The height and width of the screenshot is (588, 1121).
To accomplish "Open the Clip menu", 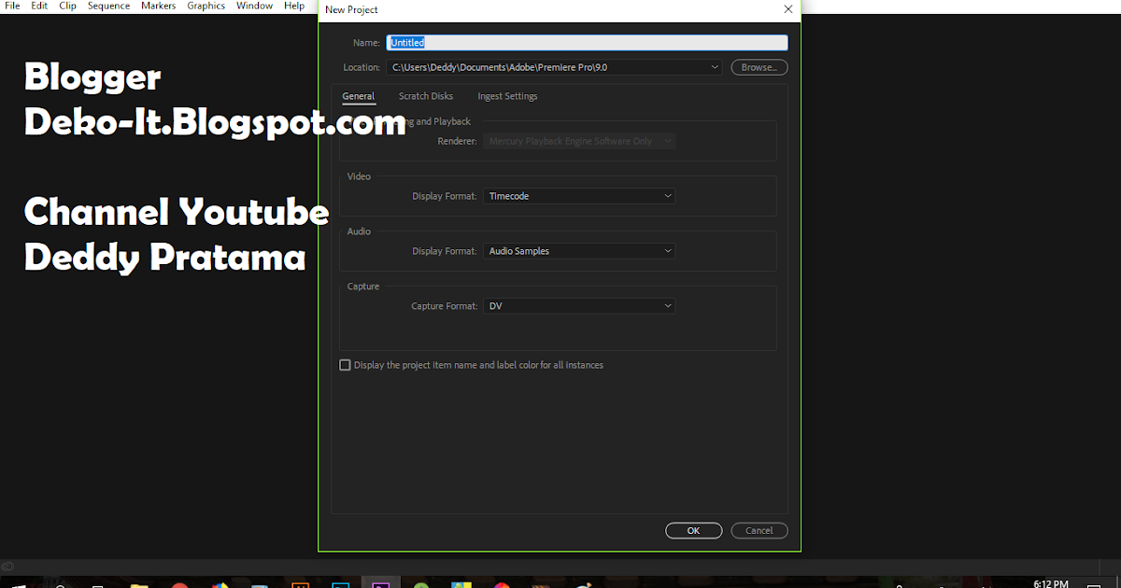I will click(67, 6).
